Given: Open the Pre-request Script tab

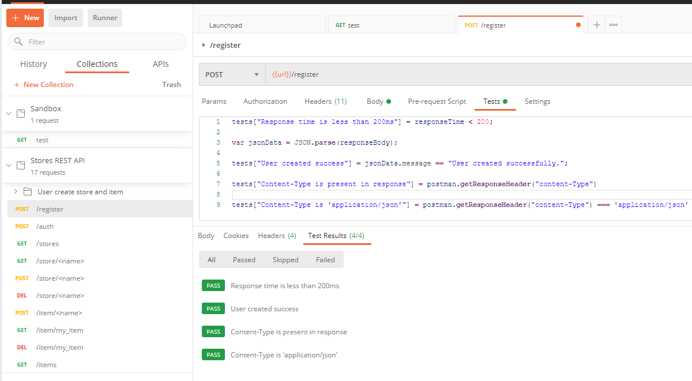Looking at the screenshot, I should (437, 101).
